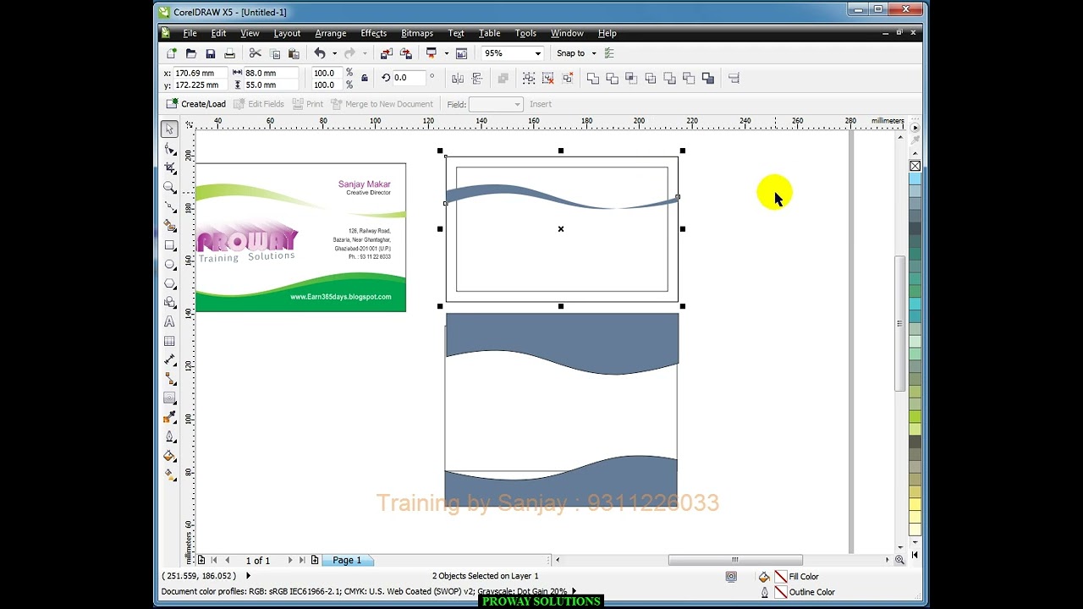
Task: Create a new document
Action: pos(172,53)
